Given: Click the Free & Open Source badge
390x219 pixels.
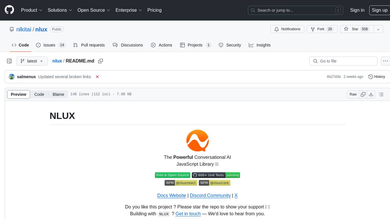Looking at the screenshot, I should [173, 175].
